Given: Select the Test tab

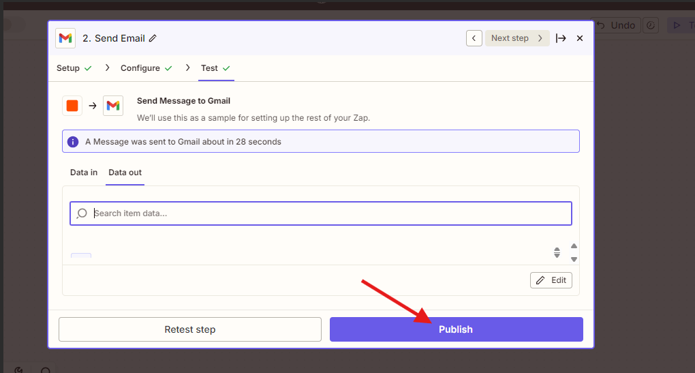Looking at the screenshot, I should pyautogui.click(x=216, y=68).
